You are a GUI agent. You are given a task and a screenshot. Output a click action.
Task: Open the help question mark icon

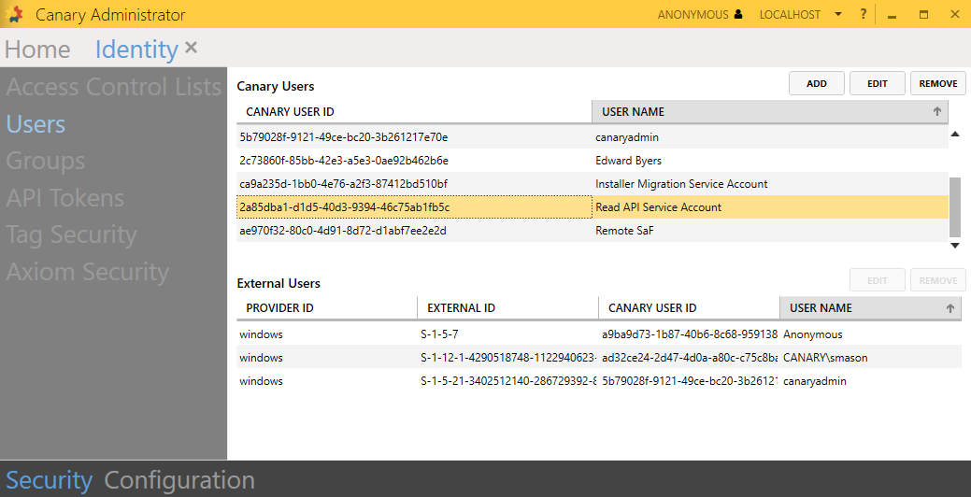864,14
